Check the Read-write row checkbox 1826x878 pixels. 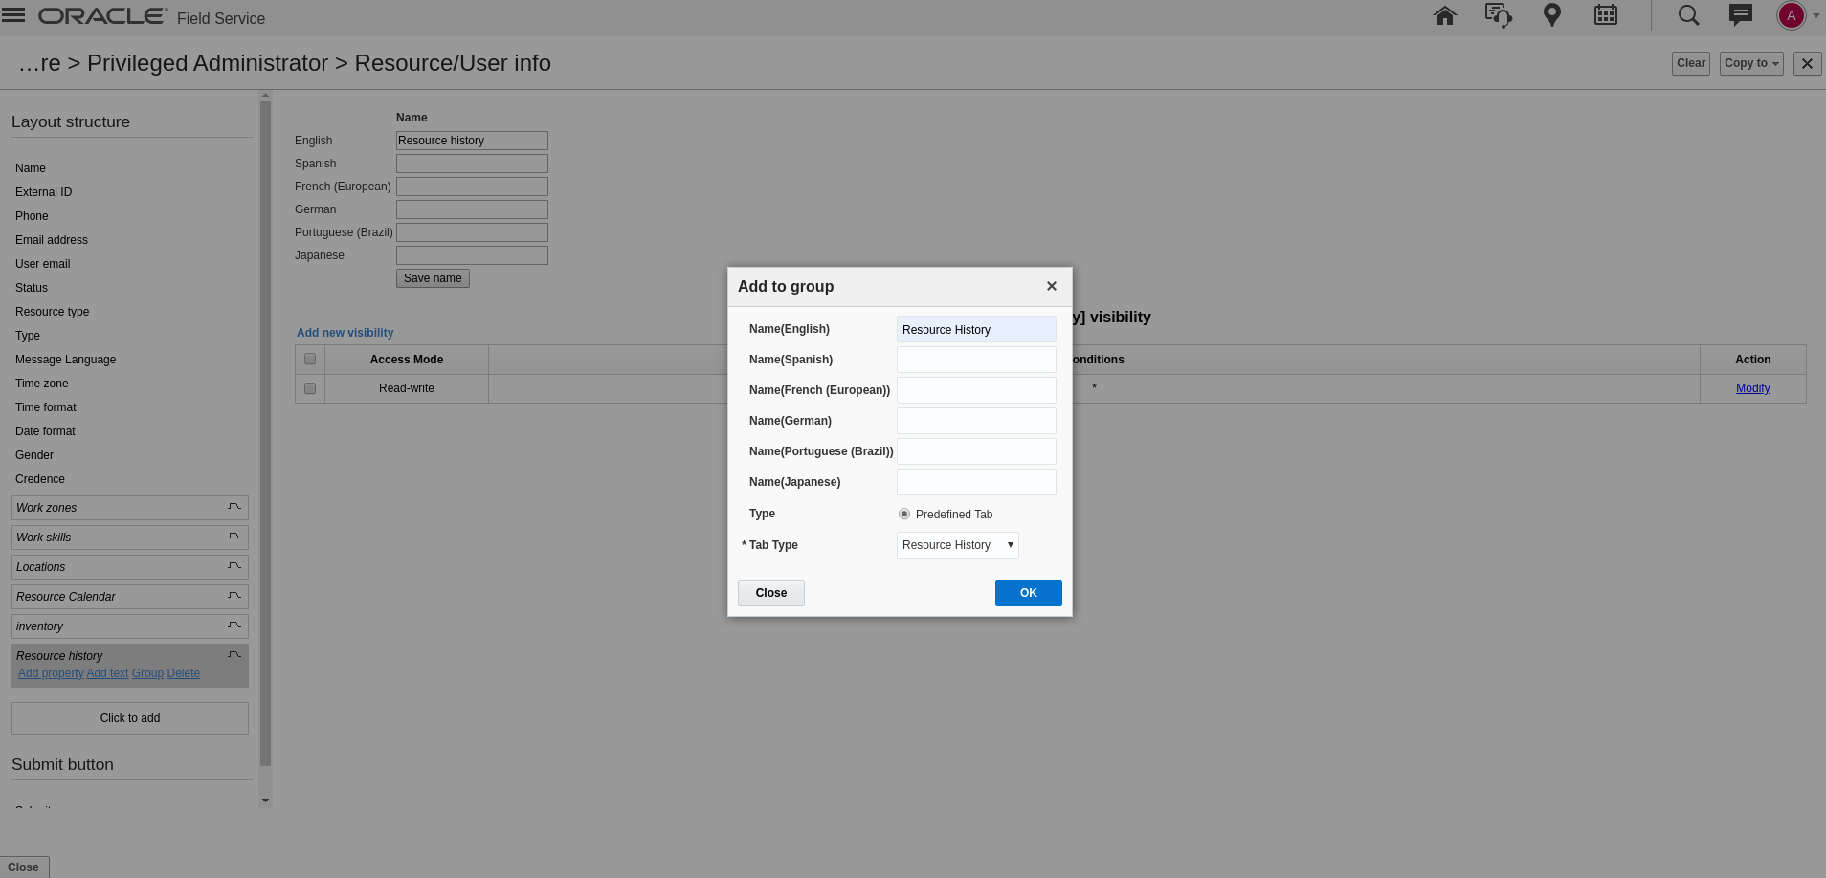(x=309, y=388)
